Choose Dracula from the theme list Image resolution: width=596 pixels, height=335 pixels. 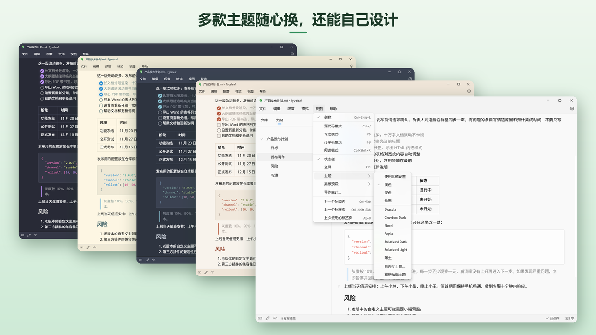(393, 210)
